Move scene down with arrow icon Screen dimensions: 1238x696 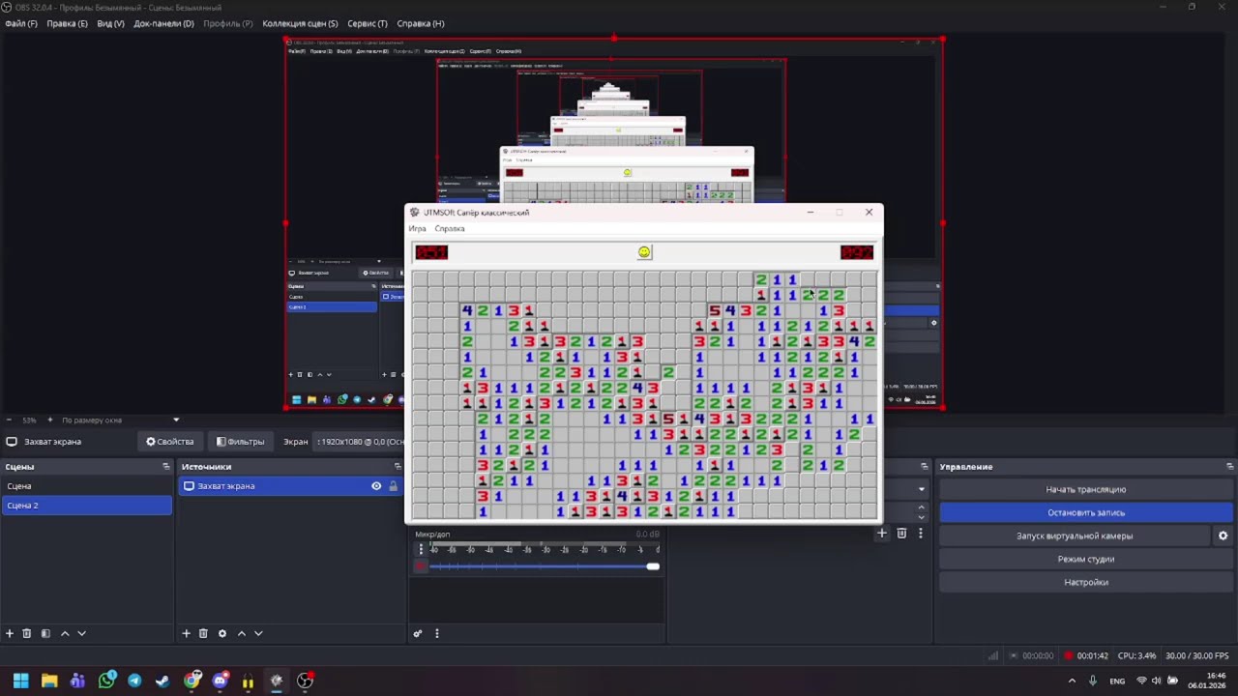click(x=81, y=633)
